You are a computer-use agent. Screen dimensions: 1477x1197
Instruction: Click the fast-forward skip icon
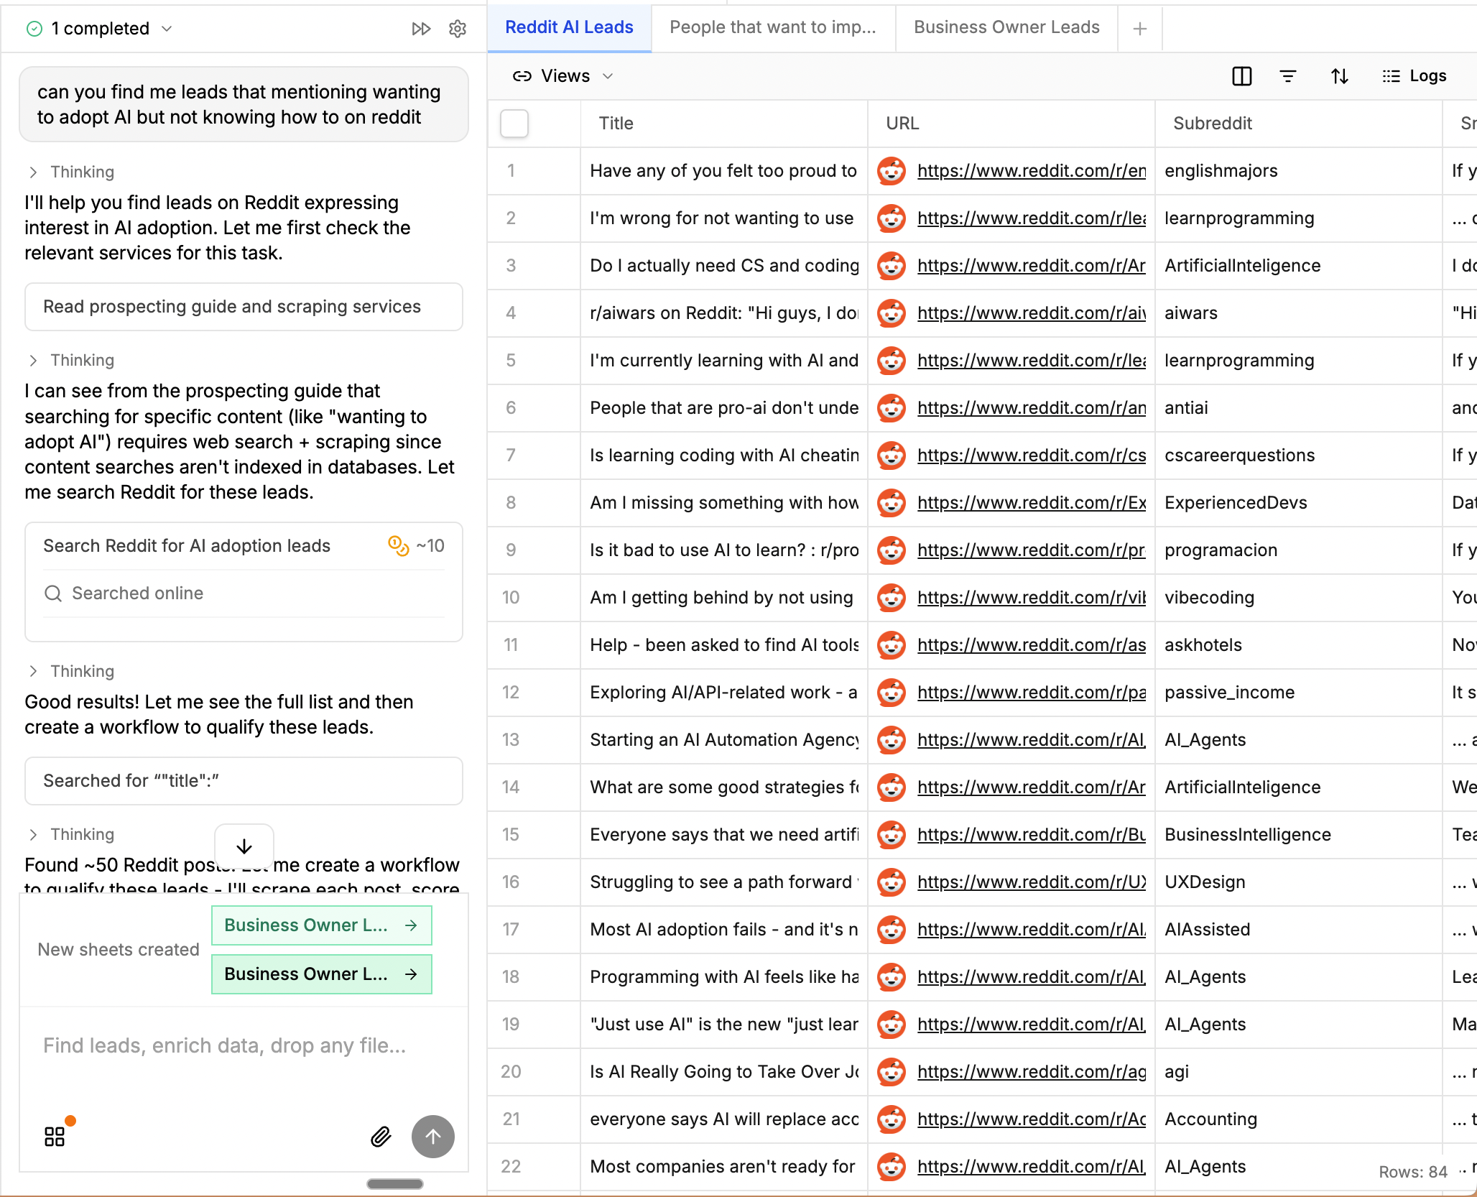(421, 29)
